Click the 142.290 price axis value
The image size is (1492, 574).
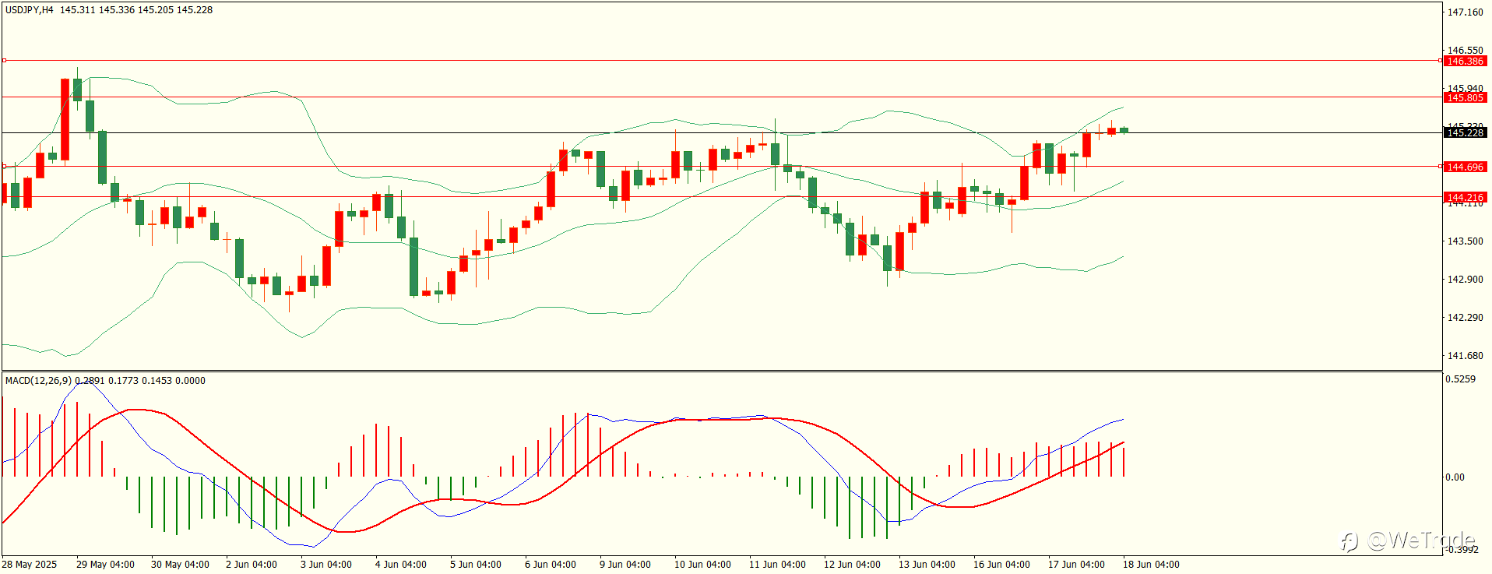[1465, 318]
